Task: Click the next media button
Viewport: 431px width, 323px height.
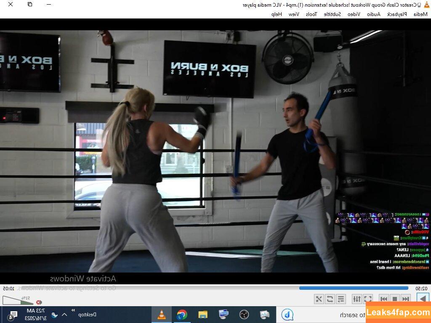Action: [x=384, y=299]
